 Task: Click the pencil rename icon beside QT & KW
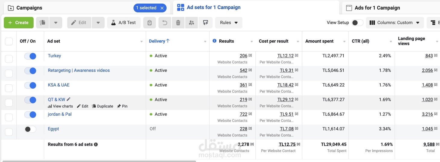tap(68, 99)
